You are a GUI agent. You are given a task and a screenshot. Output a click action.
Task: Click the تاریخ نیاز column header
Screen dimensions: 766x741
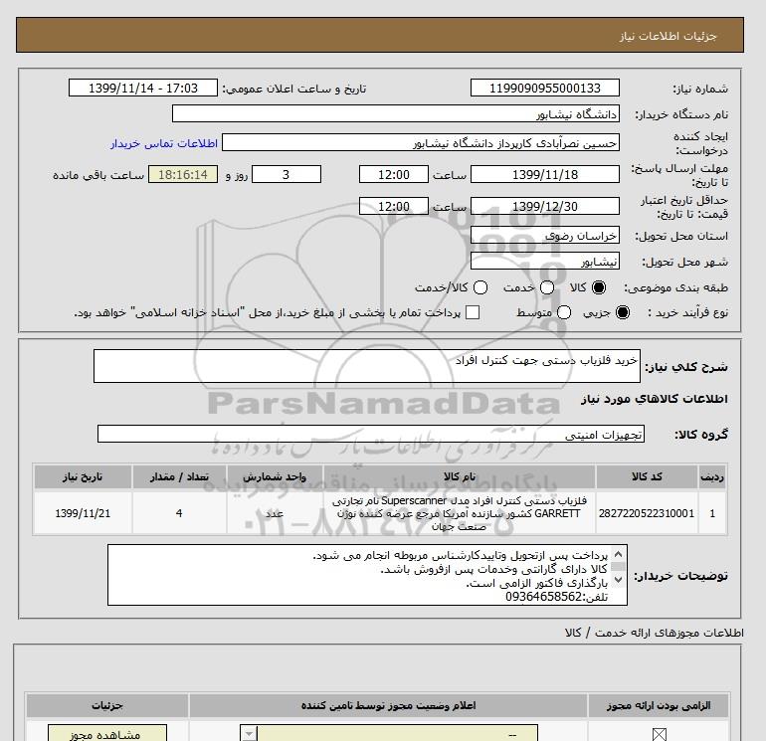pyautogui.click(x=83, y=476)
